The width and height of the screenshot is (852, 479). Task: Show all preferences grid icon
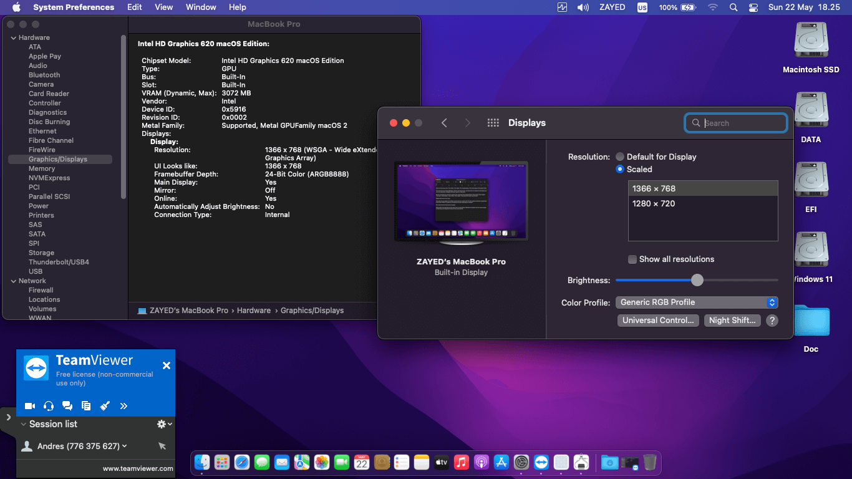pos(493,123)
